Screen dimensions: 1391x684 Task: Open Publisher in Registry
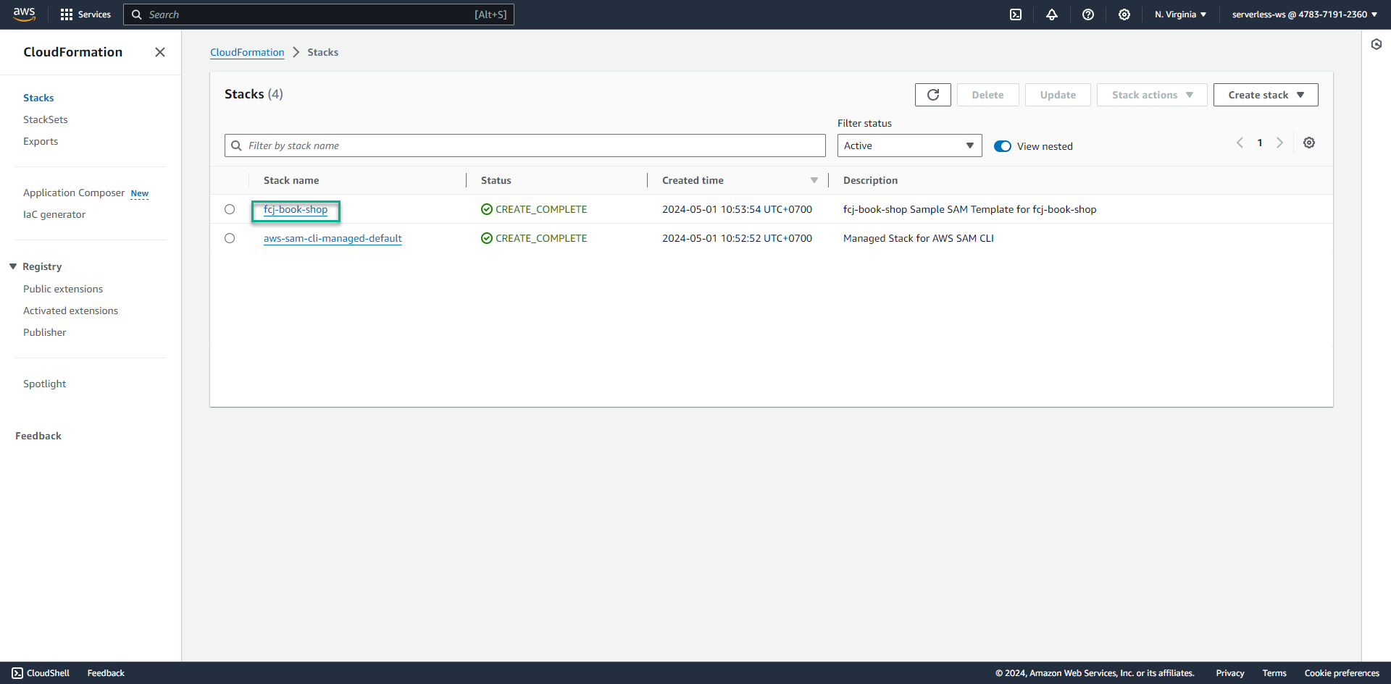44,332
